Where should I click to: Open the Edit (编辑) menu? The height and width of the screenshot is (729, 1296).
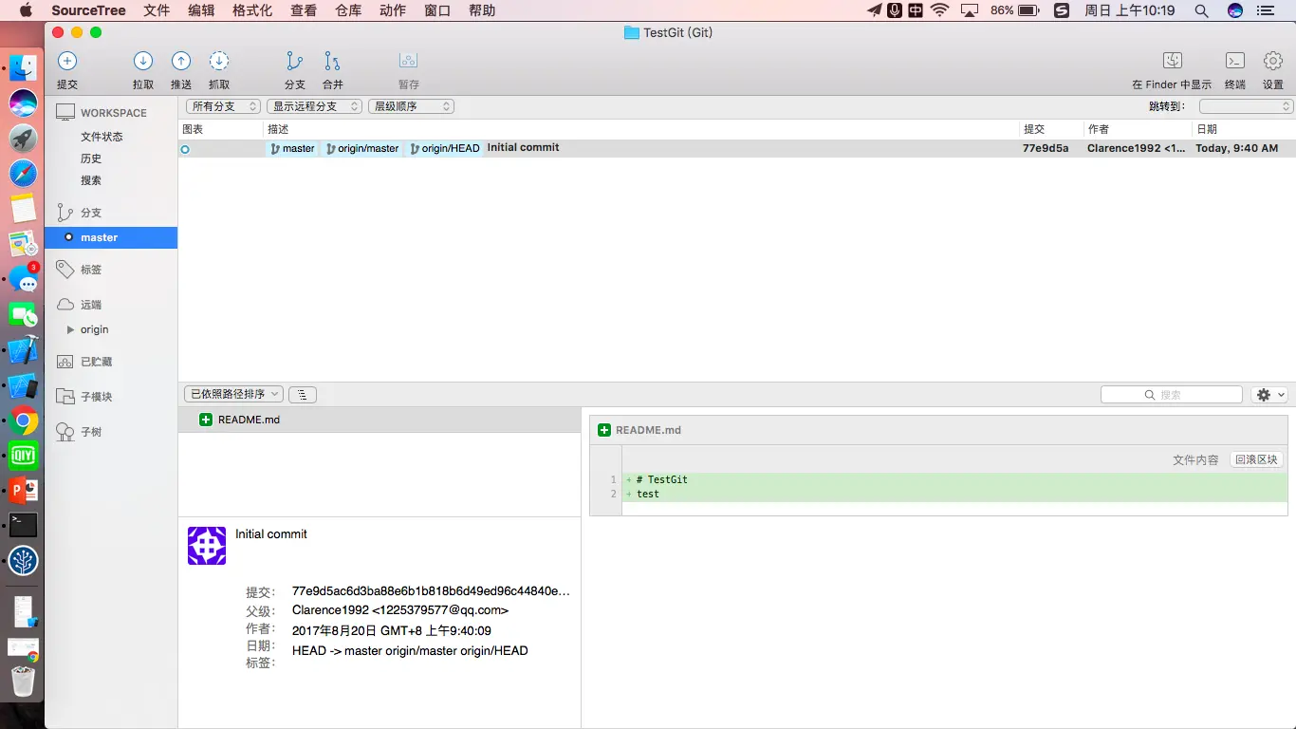[x=201, y=10]
